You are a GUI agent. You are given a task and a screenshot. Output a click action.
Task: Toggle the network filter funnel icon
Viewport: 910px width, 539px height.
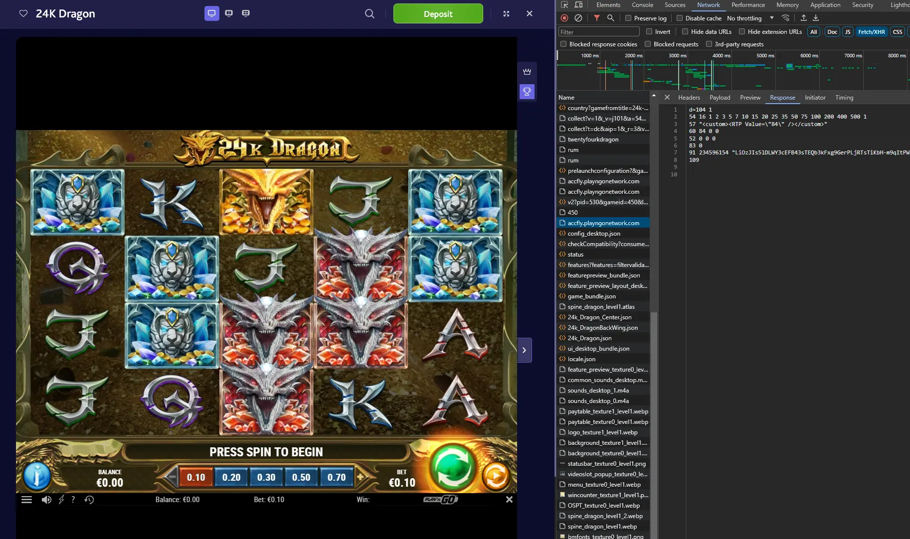597,18
